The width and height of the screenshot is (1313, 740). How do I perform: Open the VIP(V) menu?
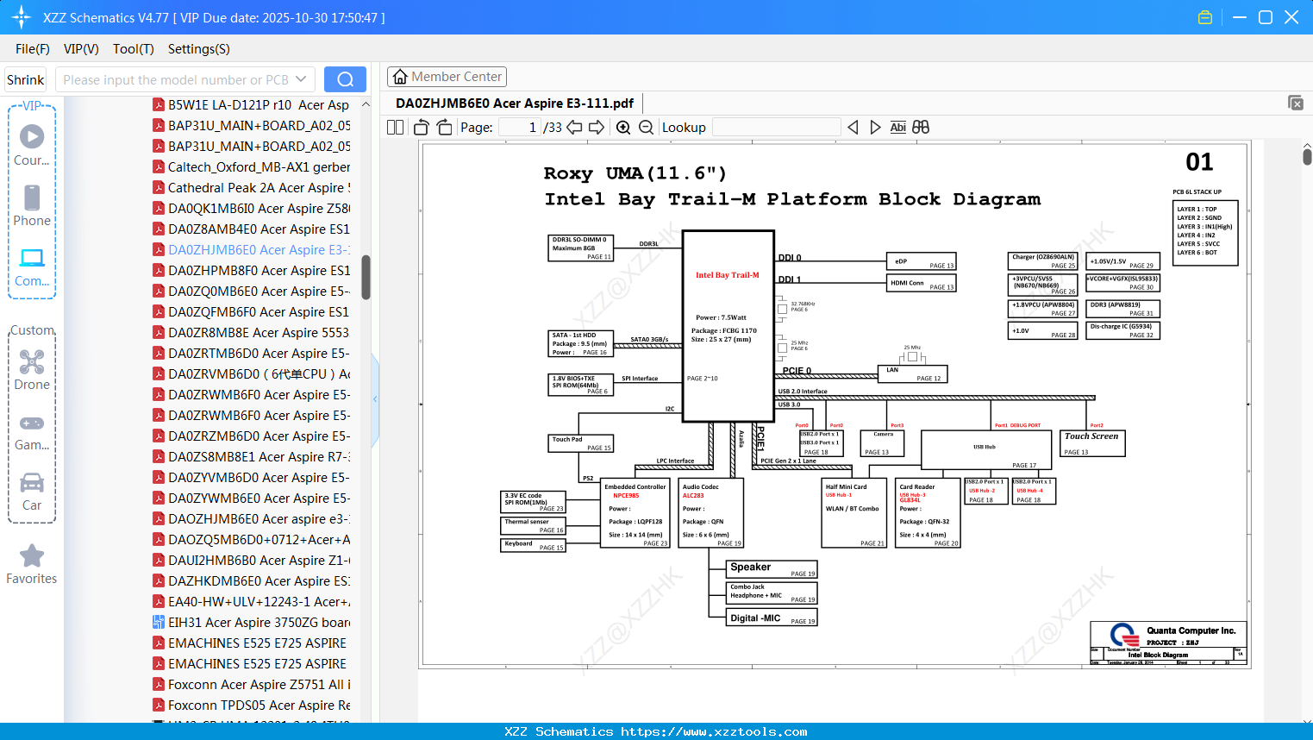tap(81, 49)
